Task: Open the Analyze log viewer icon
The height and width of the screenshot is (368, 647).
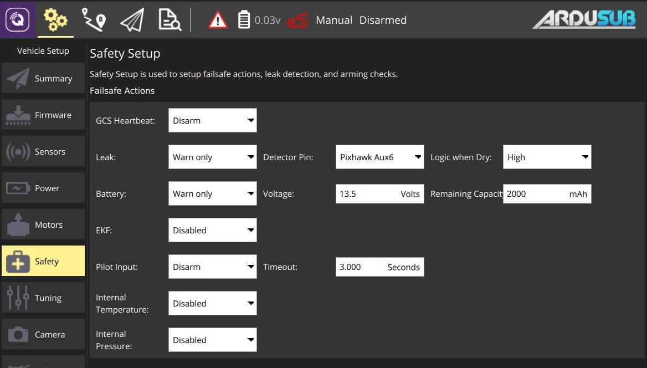Action: [170, 20]
